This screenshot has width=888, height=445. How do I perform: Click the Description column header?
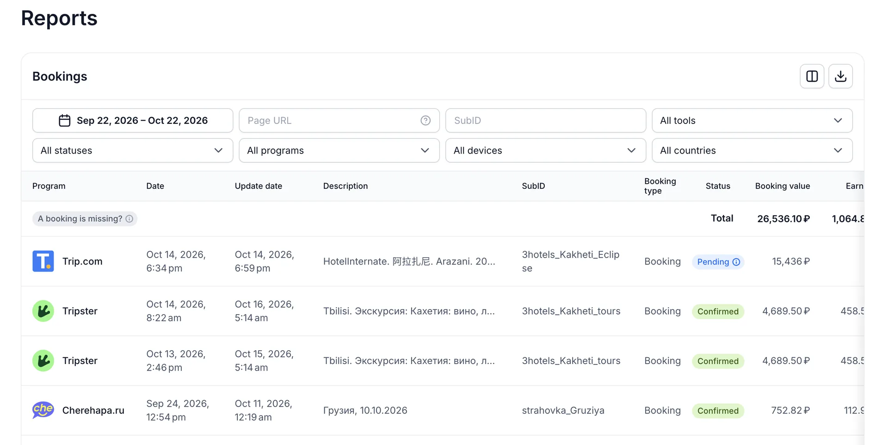pyautogui.click(x=345, y=186)
